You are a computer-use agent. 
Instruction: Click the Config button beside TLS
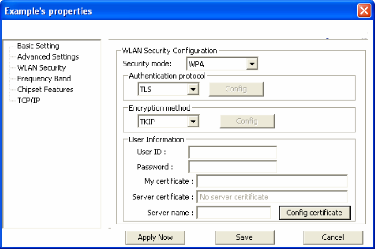point(236,89)
